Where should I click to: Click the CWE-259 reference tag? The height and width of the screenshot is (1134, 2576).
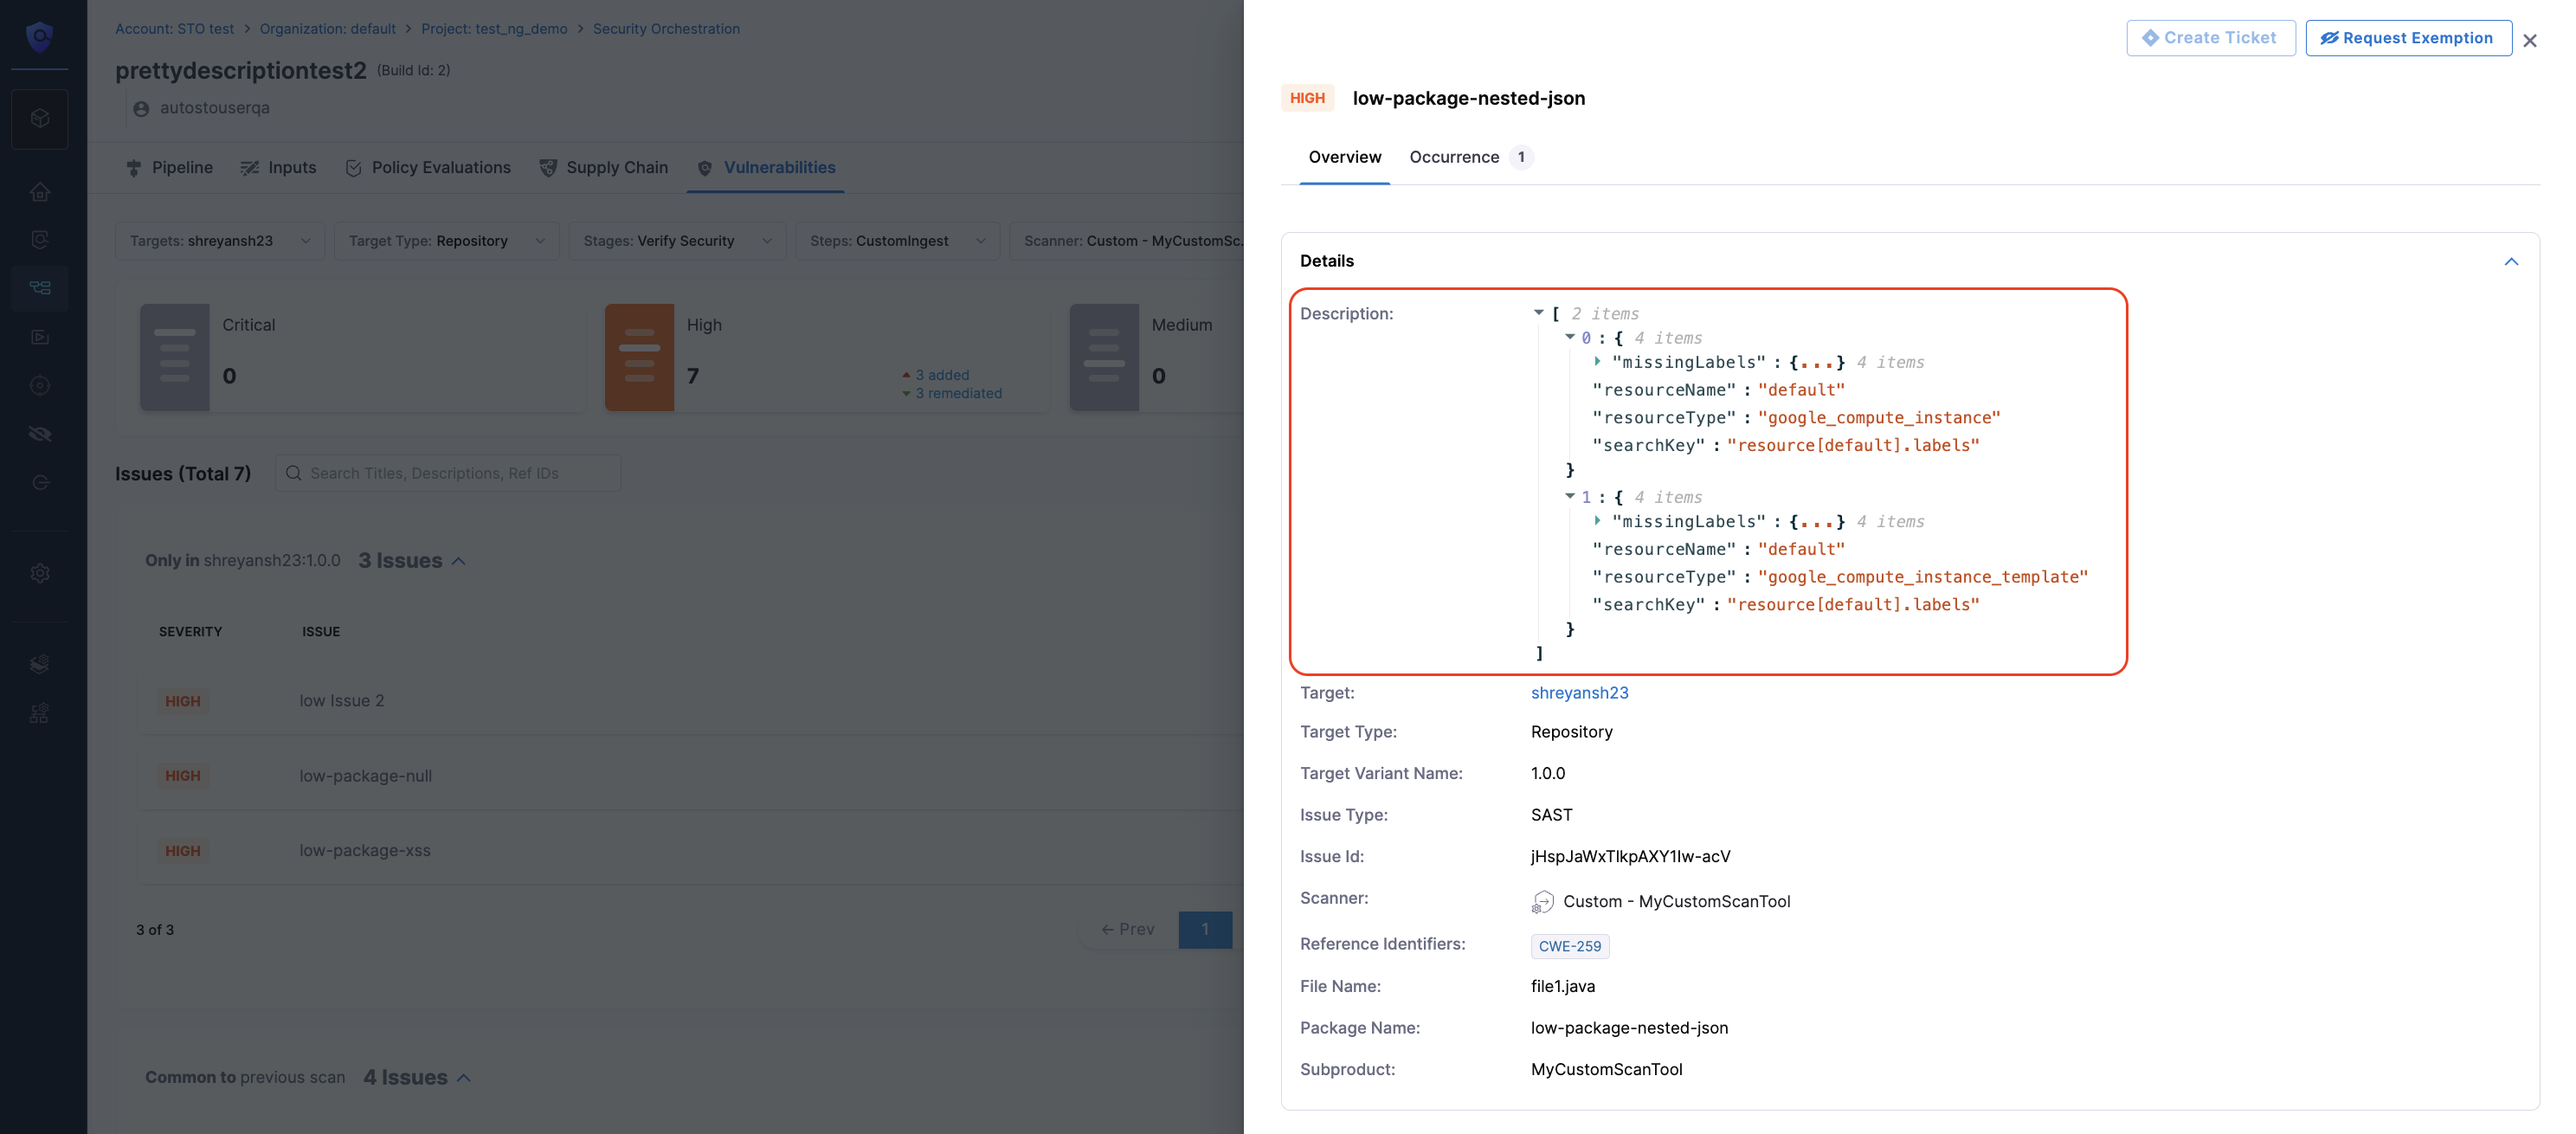coord(1569,946)
